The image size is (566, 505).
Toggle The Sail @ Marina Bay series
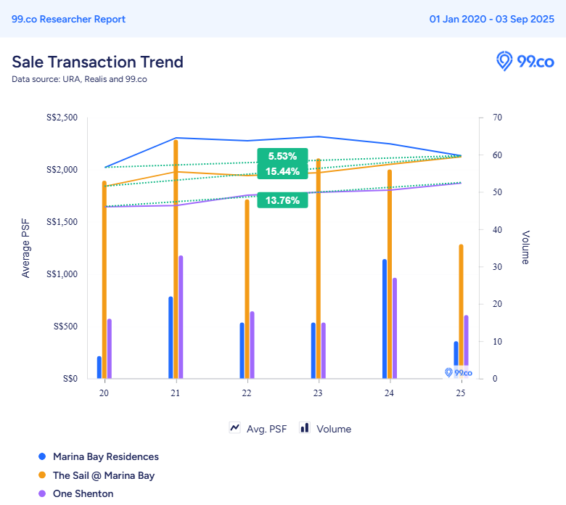tap(104, 475)
